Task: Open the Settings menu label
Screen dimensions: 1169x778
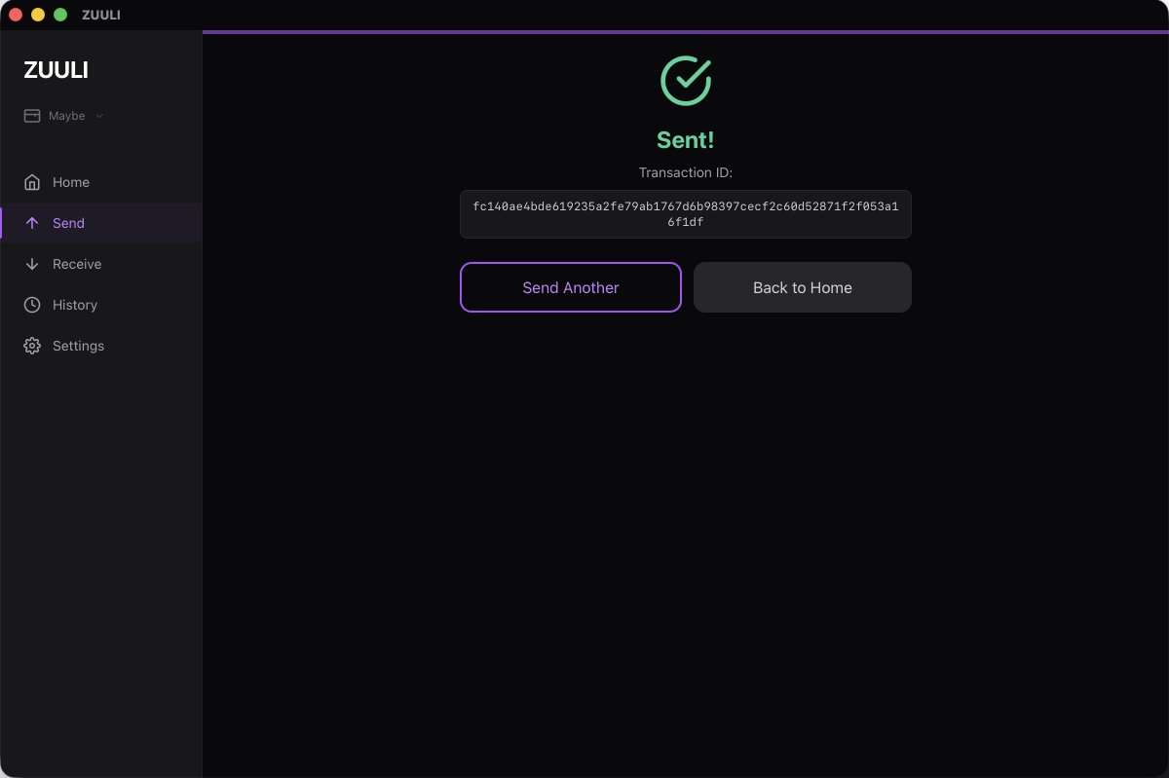Action: 78,346
